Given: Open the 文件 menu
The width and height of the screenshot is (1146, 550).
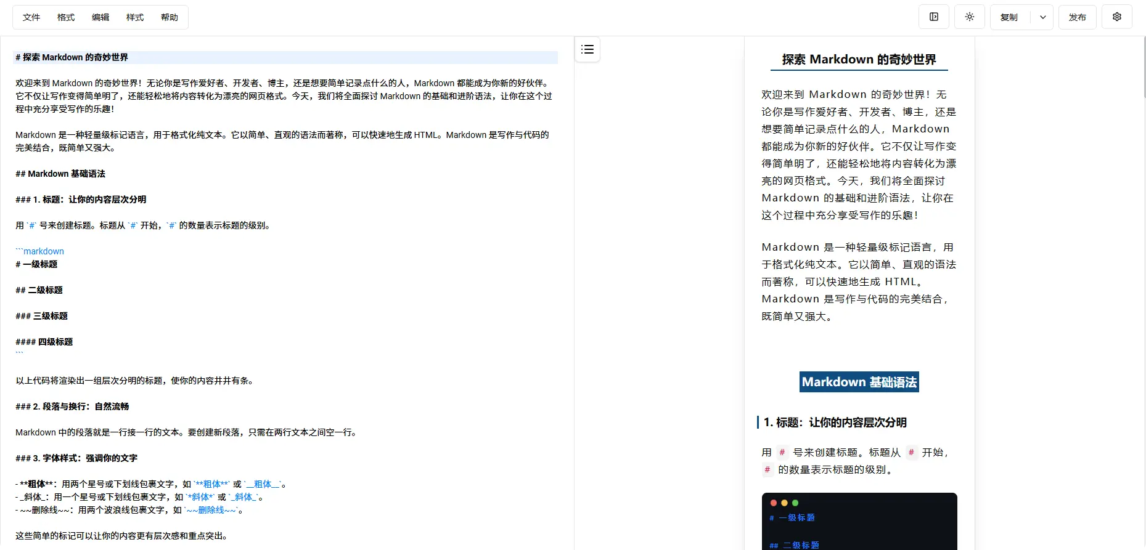Looking at the screenshot, I should 31,17.
